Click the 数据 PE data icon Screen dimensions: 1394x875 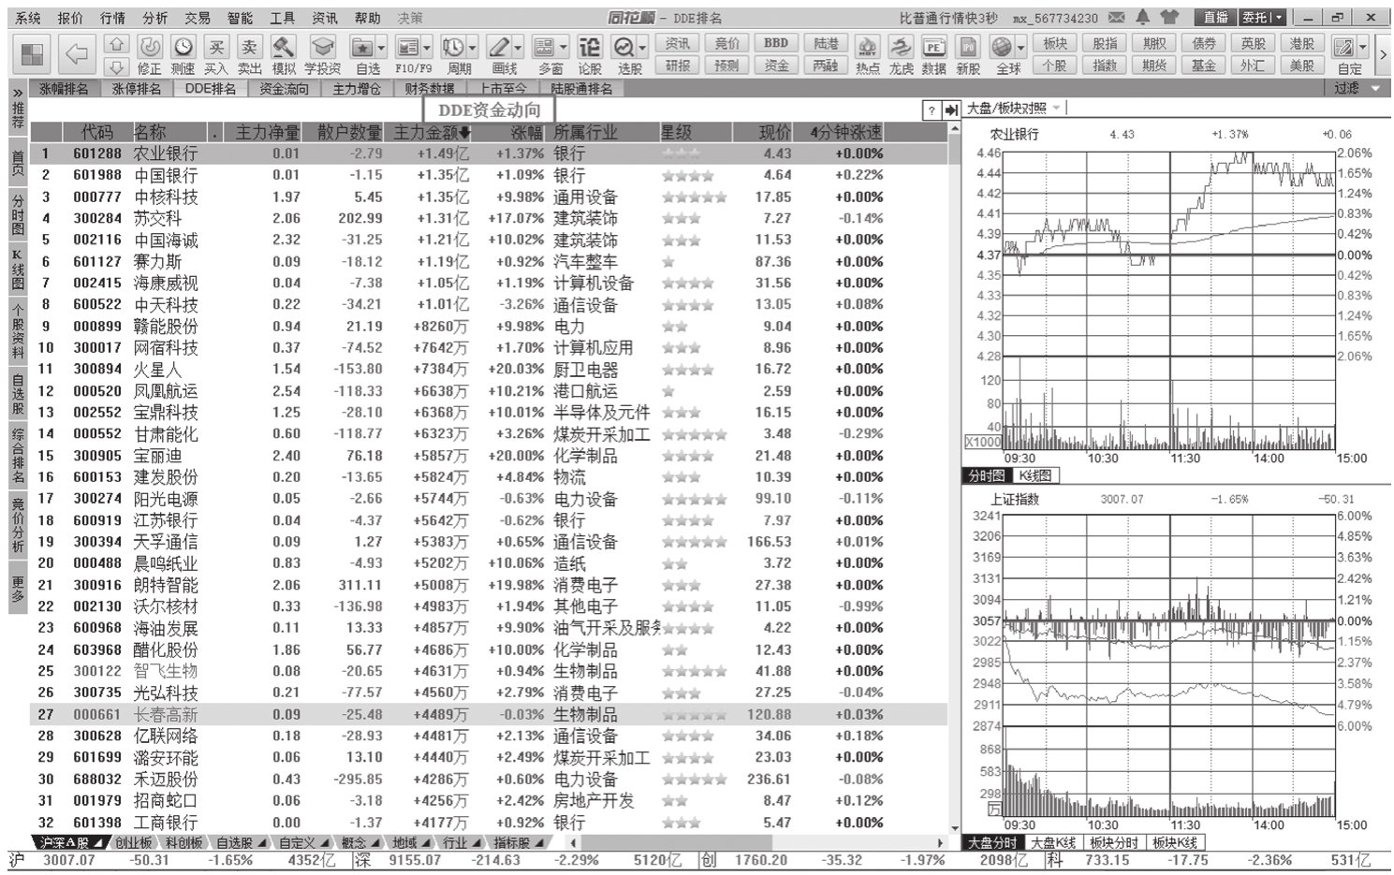click(x=933, y=54)
